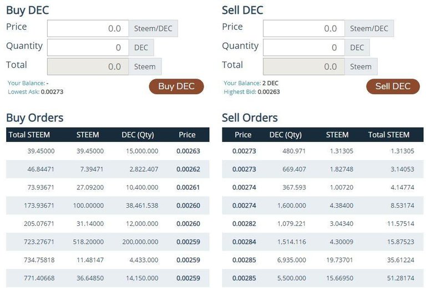
Task: Click Your Balance 2 DEC value
Action: point(270,83)
